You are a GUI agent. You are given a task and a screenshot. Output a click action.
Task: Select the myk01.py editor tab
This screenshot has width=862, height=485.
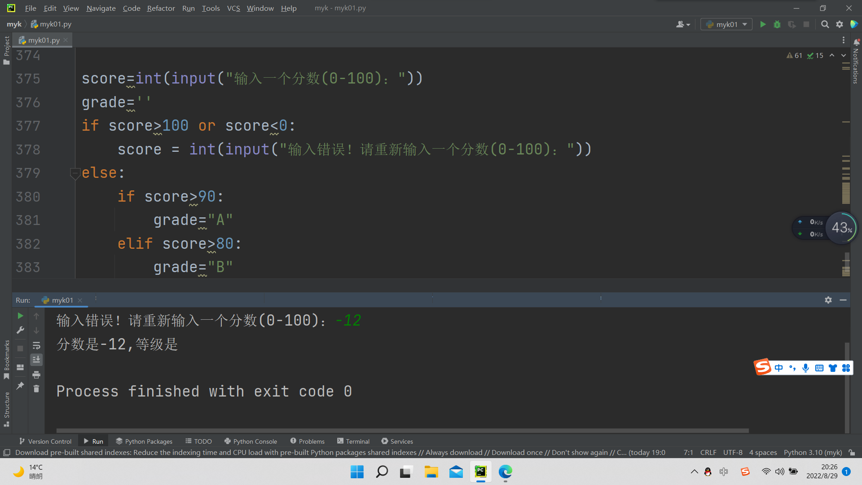pos(43,40)
